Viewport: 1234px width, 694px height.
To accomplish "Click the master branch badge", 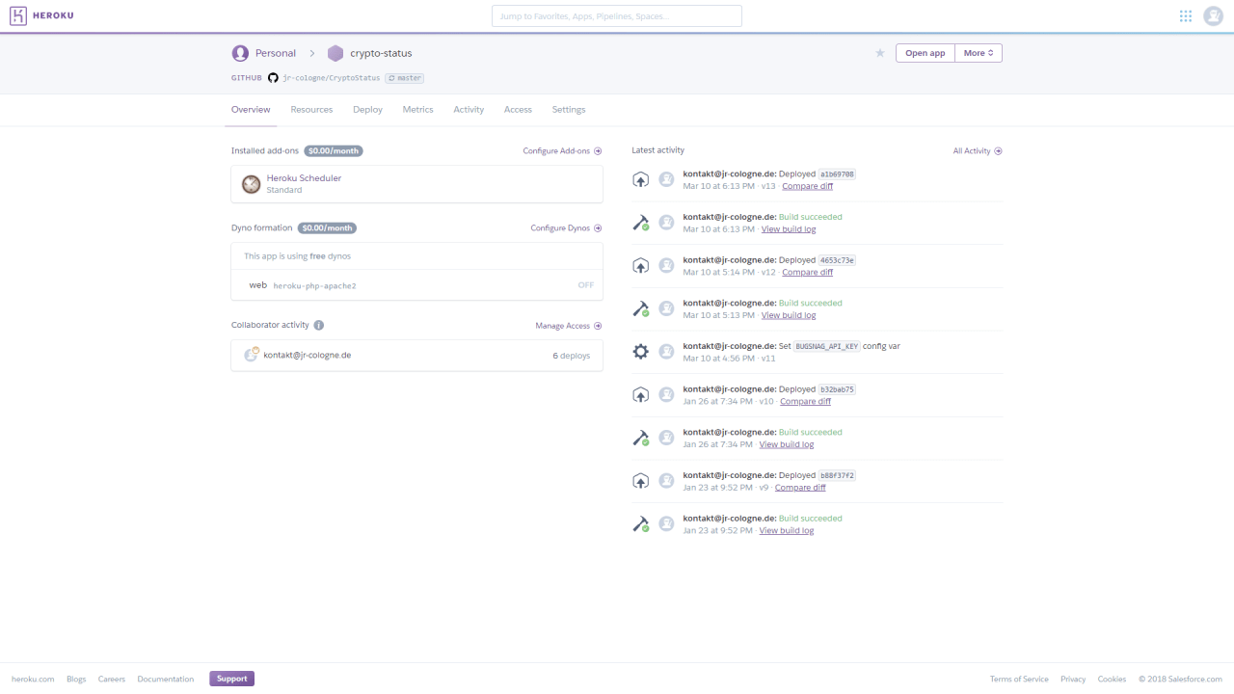I will [405, 78].
